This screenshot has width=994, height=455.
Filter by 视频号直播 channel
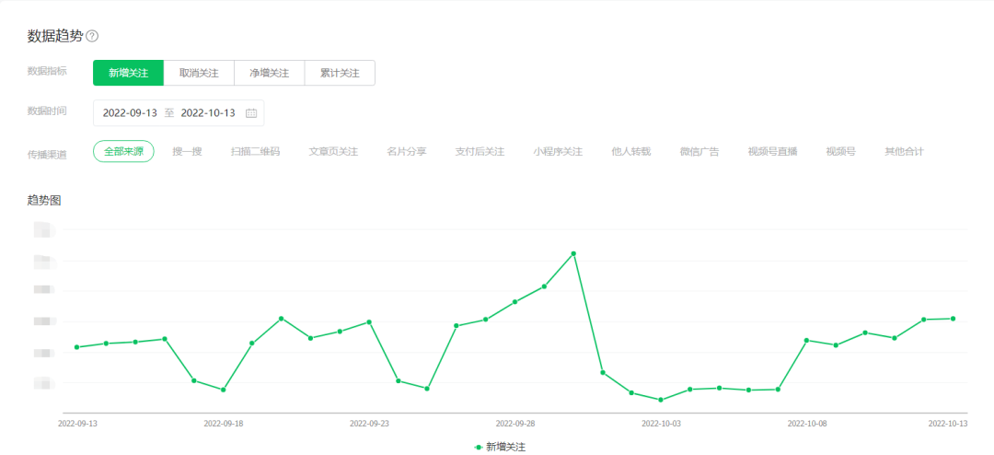(x=772, y=152)
